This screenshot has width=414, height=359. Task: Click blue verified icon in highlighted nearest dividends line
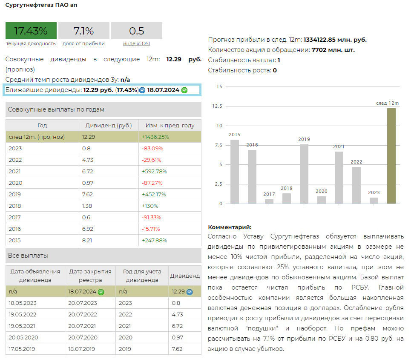[142, 90]
